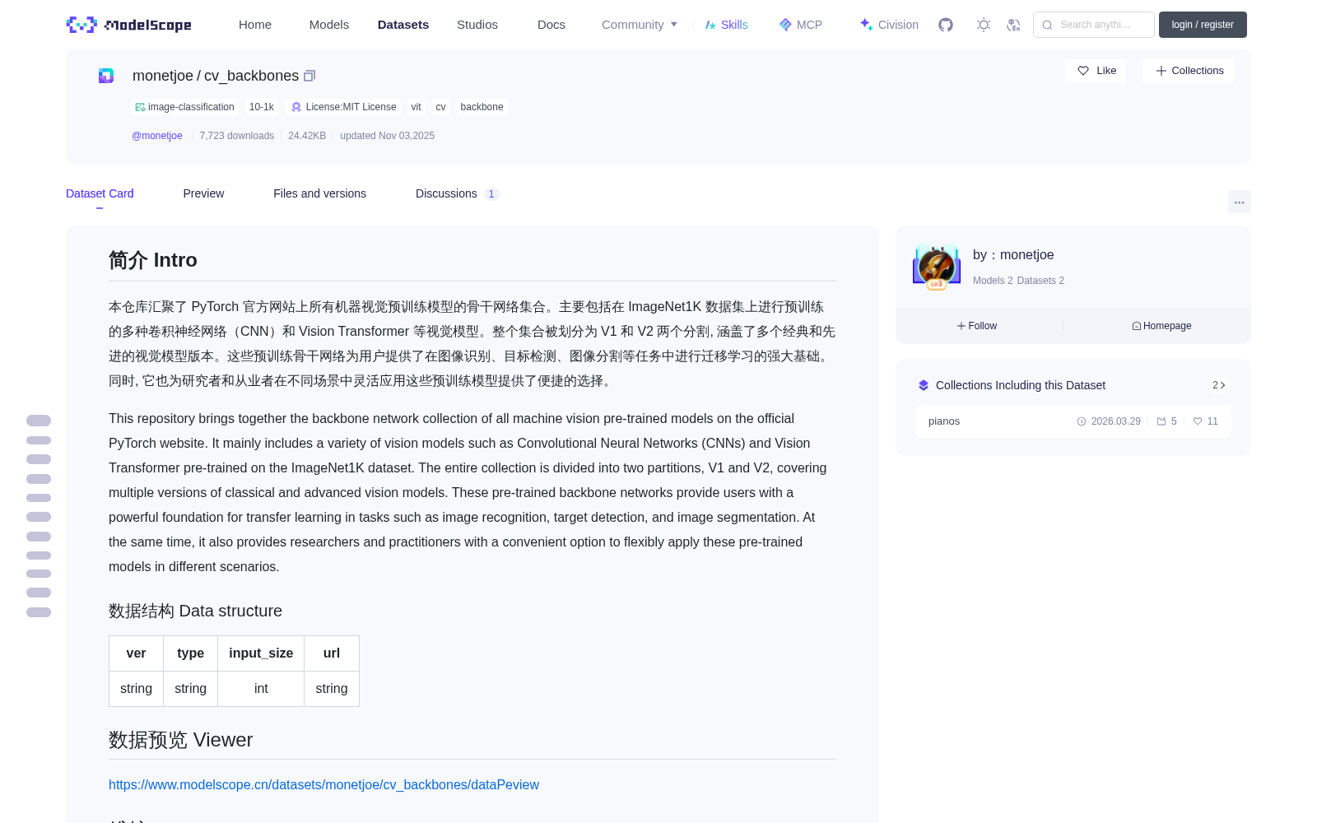Open the Discussions tab
This screenshot has height=823, width=1317.
tap(457, 193)
